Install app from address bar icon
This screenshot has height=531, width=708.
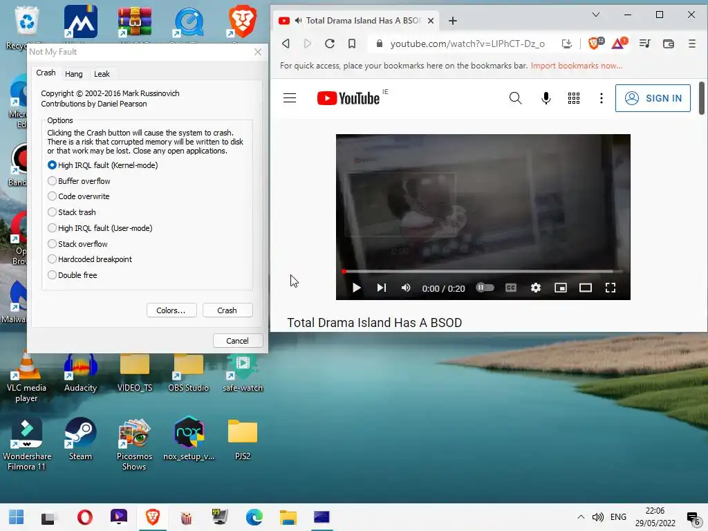click(x=567, y=44)
